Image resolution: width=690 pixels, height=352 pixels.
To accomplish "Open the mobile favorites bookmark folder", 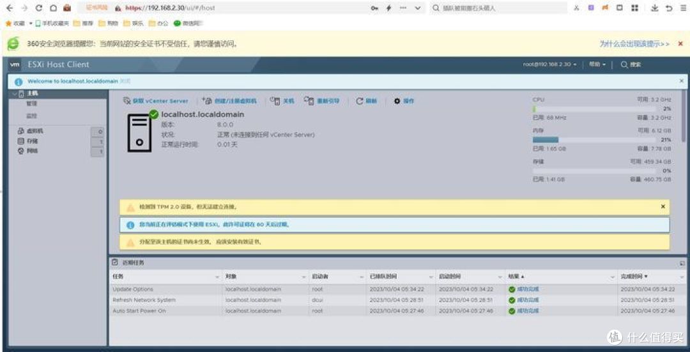I will pyautogui.click(x=52, y=24).
